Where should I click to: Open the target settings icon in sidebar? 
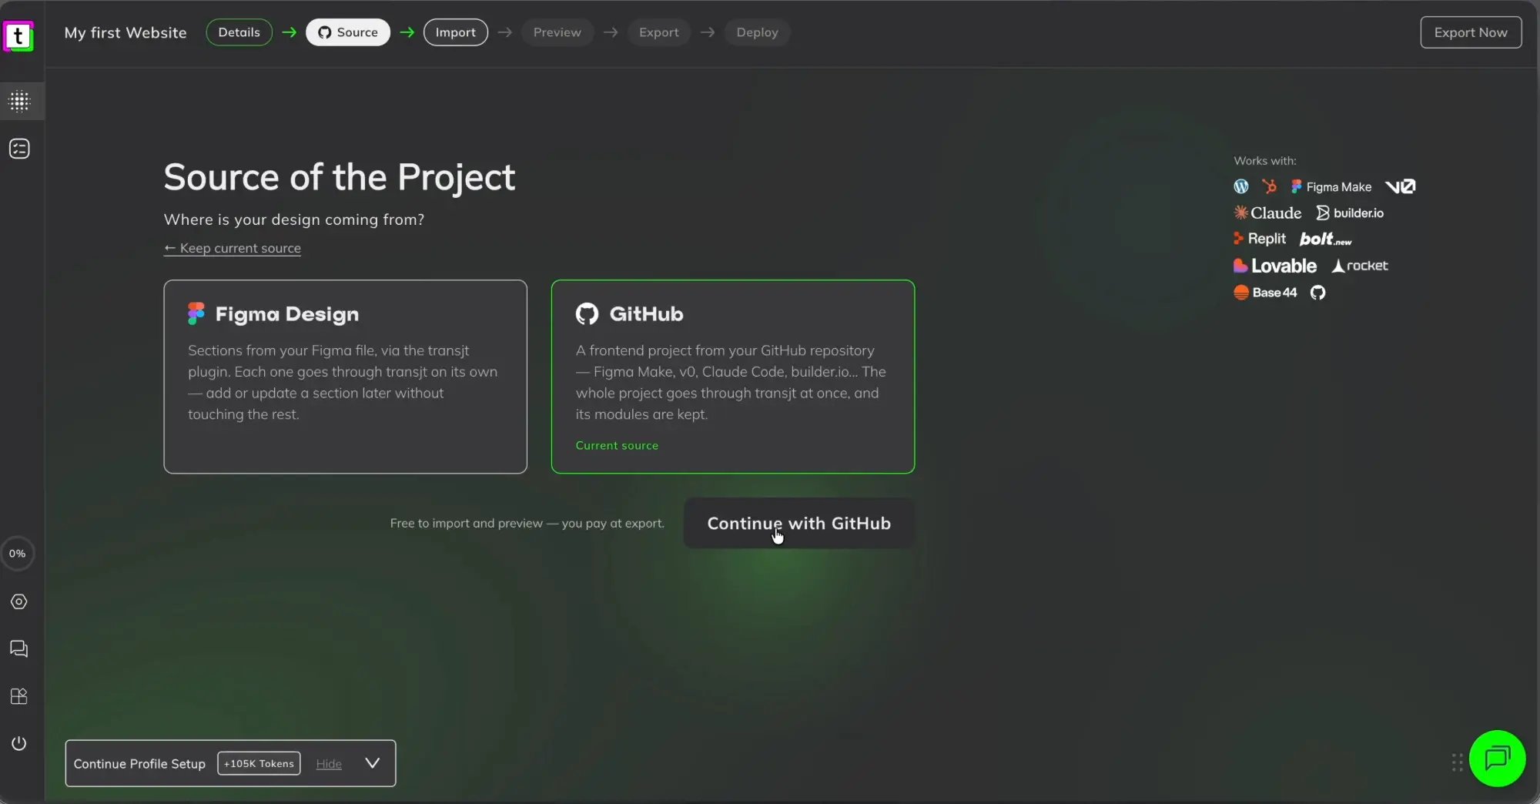click(19, 601)
